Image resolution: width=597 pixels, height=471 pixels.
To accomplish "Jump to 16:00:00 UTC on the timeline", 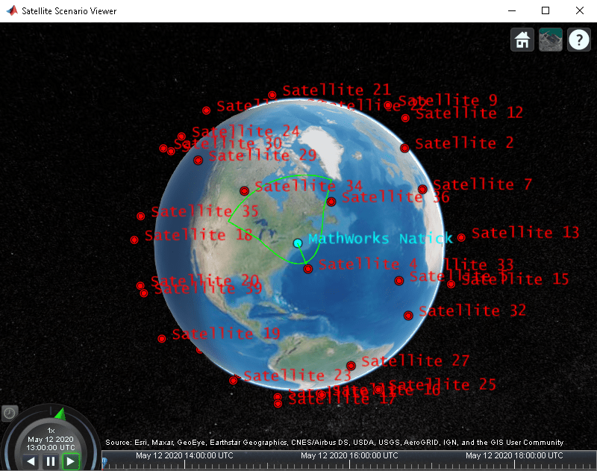I will [x=349, y=455].
